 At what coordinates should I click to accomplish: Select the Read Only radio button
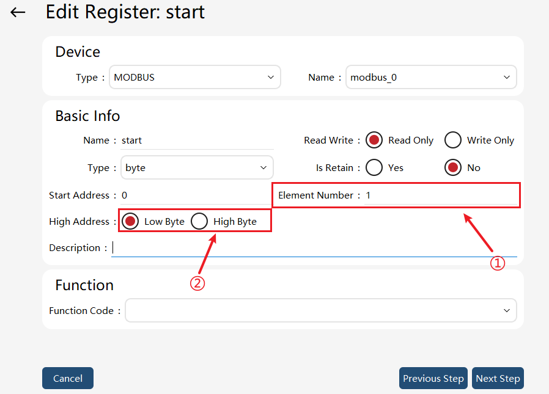(374, 140)
